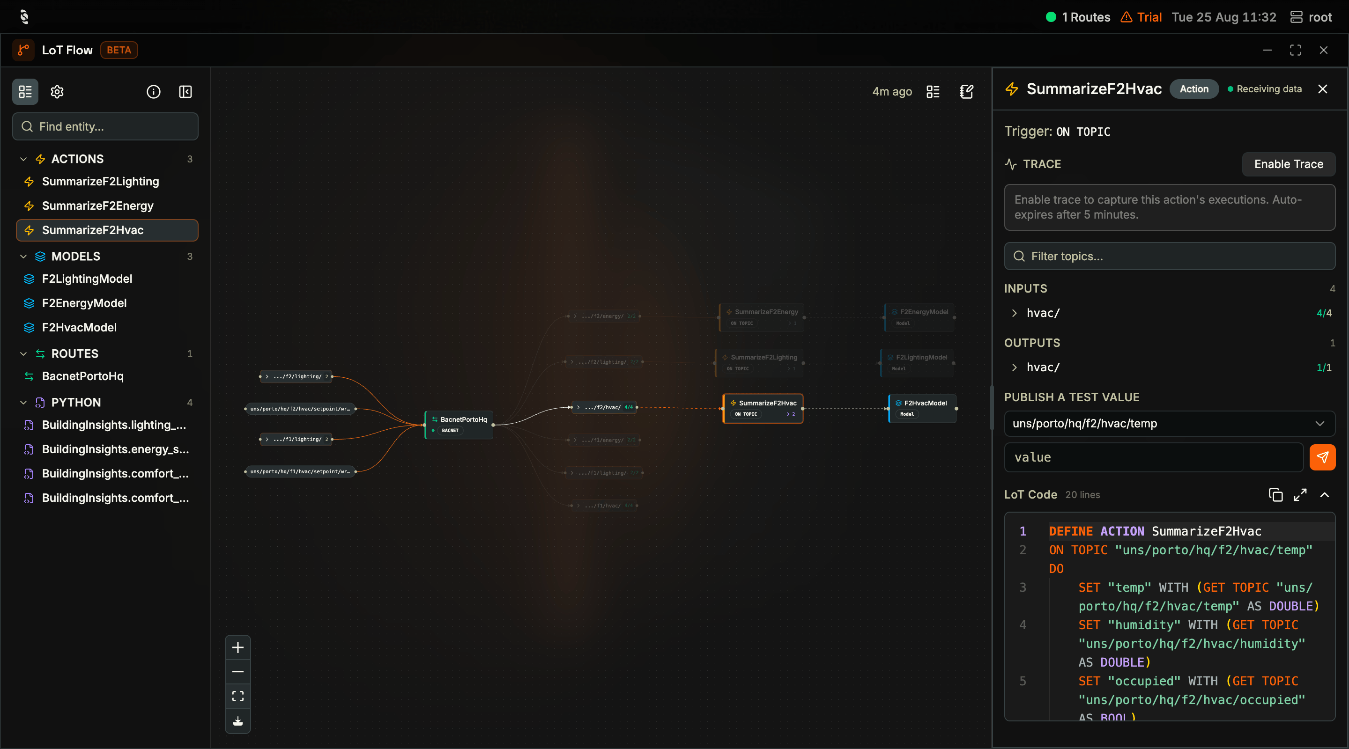Click the uns/porto/hq/f2/hvac/setpoint topic node
1349x749 pixels.
pos(301,409)
